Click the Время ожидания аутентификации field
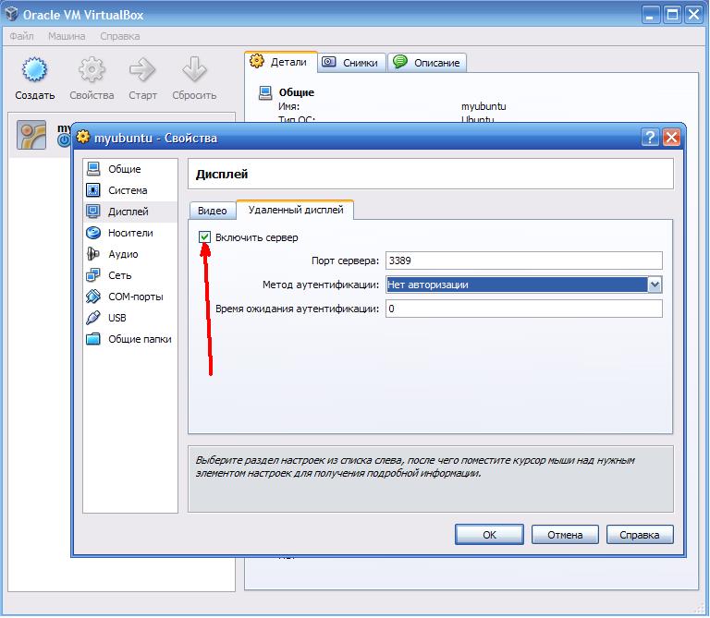710x618 pixels. [x=524, y=309]
